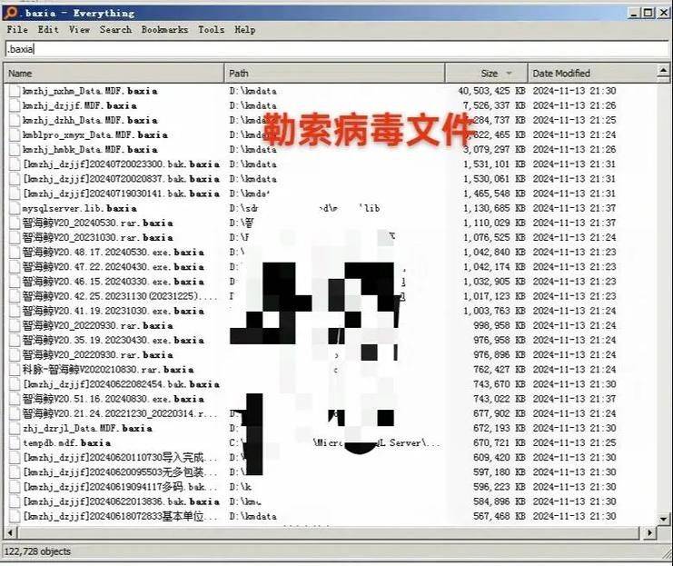Sort results by Path column header
This screenshot has height=566, width=673.
(334, 73)
